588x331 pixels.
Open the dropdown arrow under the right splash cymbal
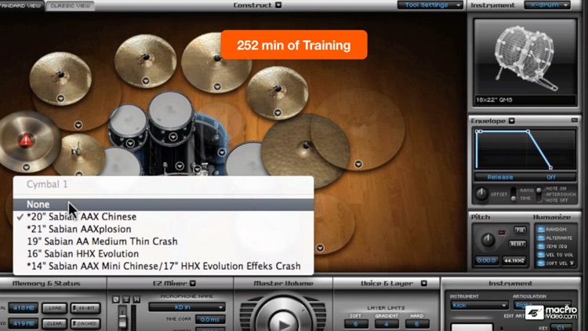pyautogui.click(x=278, y=113)
